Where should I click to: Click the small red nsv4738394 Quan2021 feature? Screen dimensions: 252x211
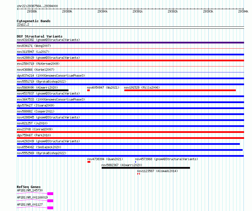tap(89, 162)
